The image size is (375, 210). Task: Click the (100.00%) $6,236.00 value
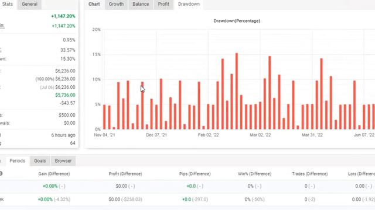coord(55,79)
